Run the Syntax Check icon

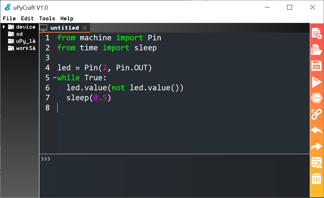pyautogui.click(x=316, y=163)
